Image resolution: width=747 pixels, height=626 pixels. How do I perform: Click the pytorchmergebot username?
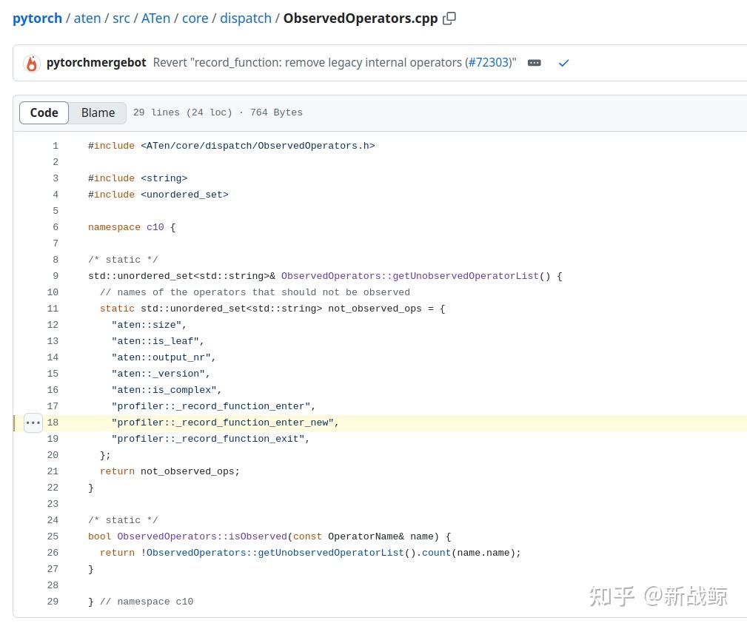pos(96,63)
